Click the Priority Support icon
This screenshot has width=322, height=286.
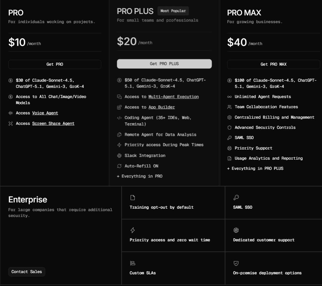pyautogui.click(x=229, y=148)
